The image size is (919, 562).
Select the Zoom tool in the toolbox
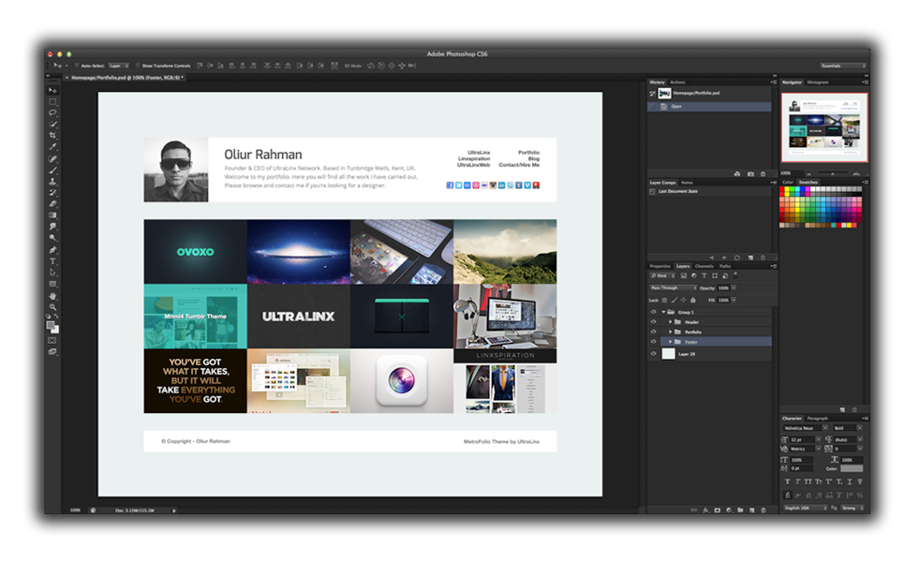(52, 307)
